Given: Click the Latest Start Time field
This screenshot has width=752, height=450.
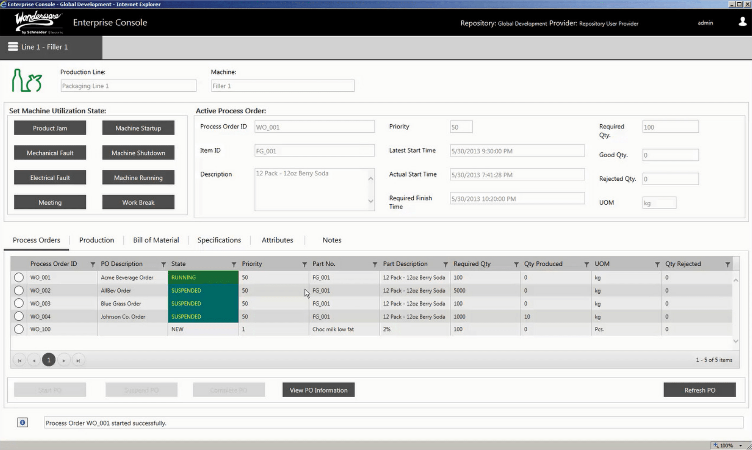Looking at the screenshot, I should pos(517,151).
